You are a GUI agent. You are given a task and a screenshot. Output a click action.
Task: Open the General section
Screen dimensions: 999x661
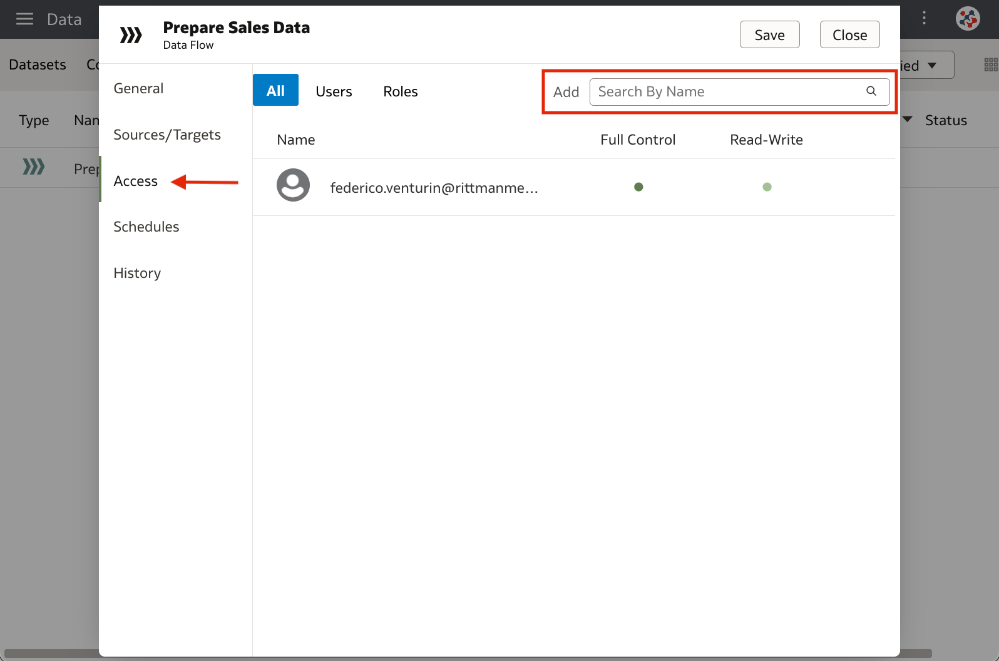(x=138, y=88)
